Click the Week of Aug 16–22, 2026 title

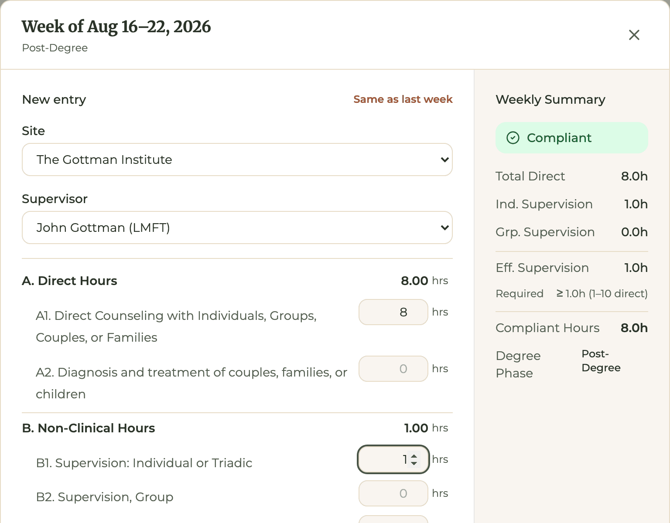point(116,27)
